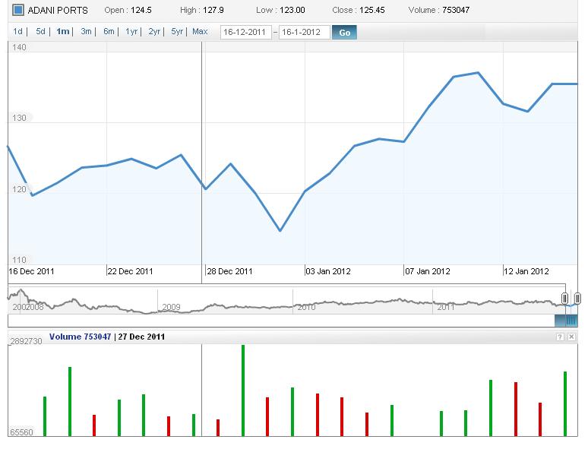Click the ADANI PORTS blue legend square
This screenshot has height=449, width=588.
(18, 11)
